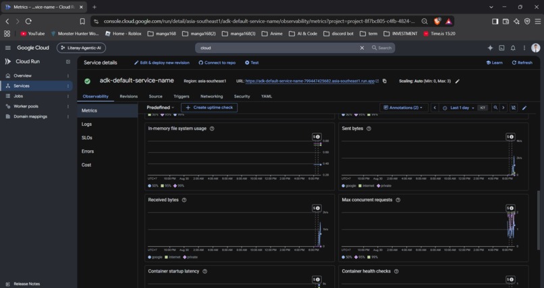Switch to the Security tab

pyautogui.click(x=242, y=96)
